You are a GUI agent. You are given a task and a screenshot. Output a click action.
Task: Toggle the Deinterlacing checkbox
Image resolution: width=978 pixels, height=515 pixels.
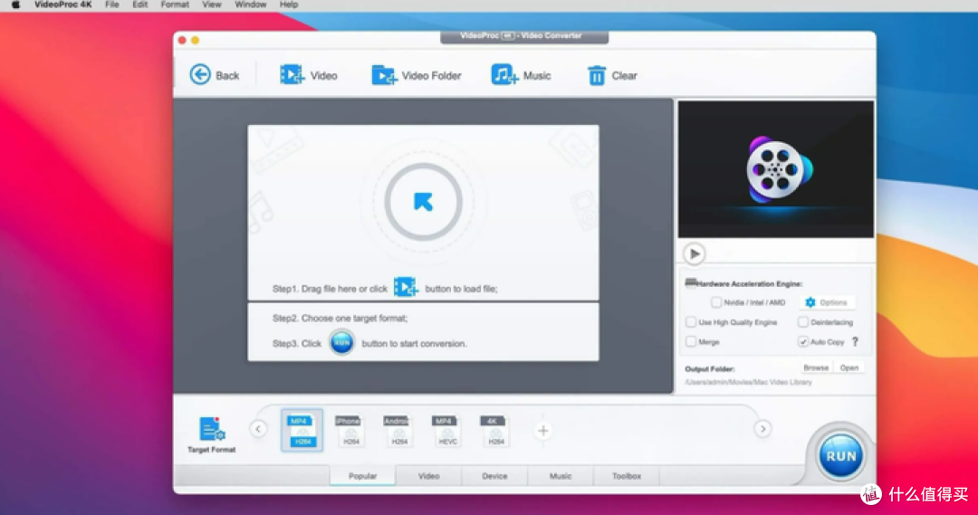[x=802, y=322]
